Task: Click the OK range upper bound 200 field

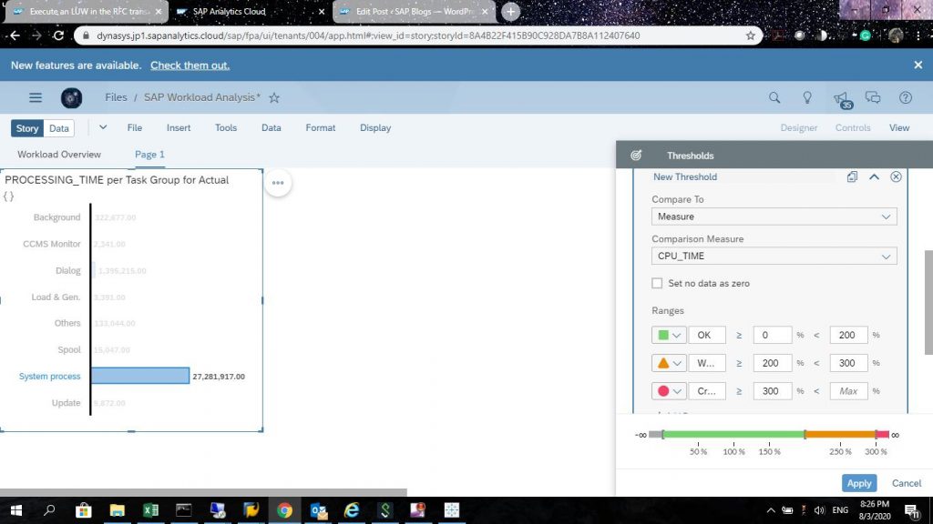Action: [848, 335]
